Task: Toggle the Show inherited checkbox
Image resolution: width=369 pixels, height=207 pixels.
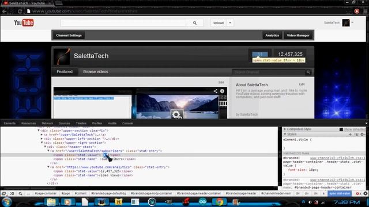Action: pyautogui.click(x=341, y=129)
